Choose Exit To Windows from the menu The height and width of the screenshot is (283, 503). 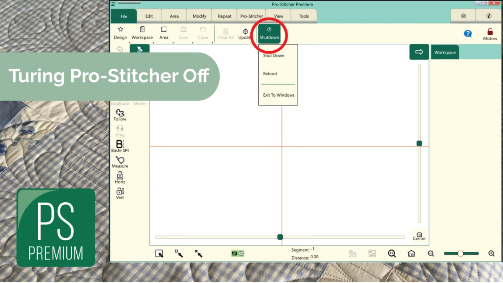pyautogui.click(x=278, y=95)
